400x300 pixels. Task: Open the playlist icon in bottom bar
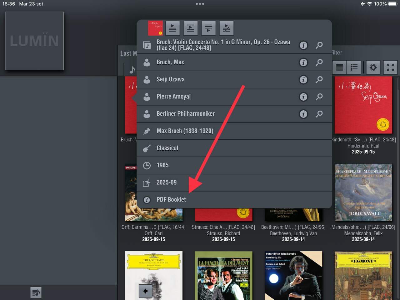click(36, 292)
